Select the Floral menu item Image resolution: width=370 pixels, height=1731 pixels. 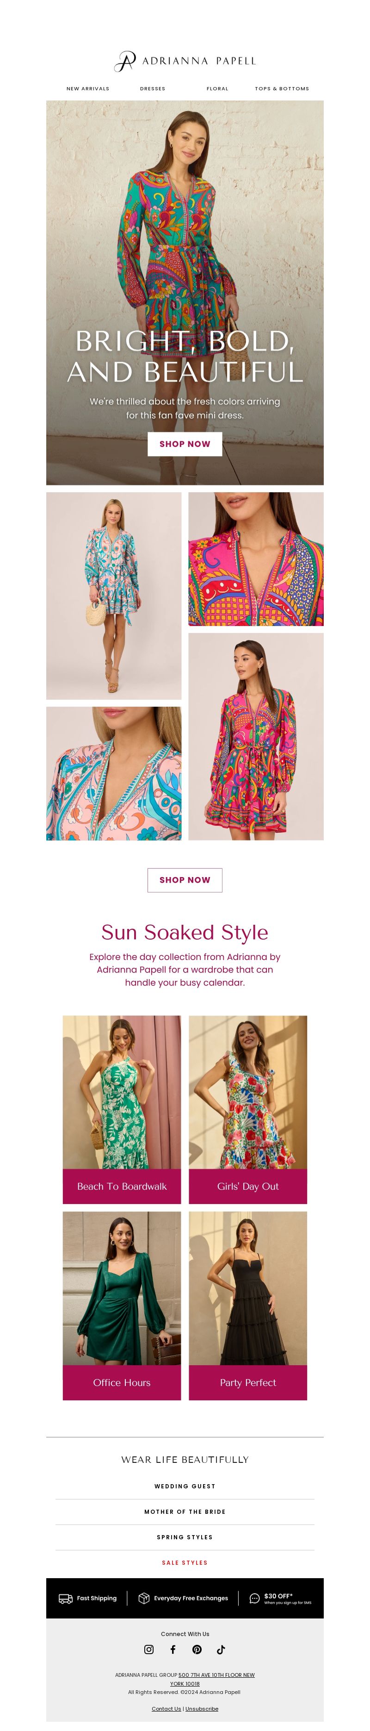pyautogui.click(x=217, y=89)
